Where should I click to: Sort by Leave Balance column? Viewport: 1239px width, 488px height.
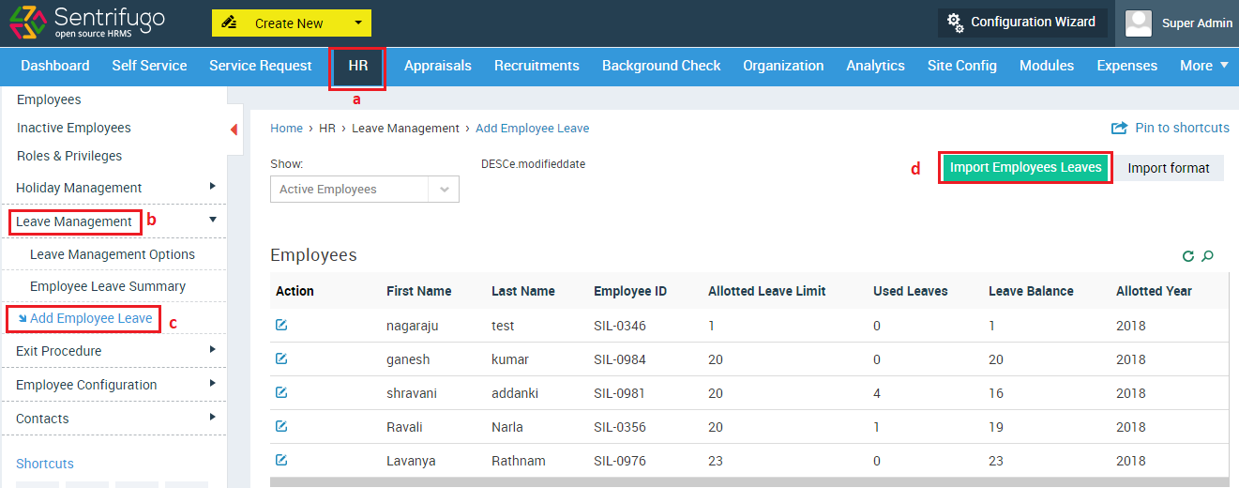pos(1031,291)
